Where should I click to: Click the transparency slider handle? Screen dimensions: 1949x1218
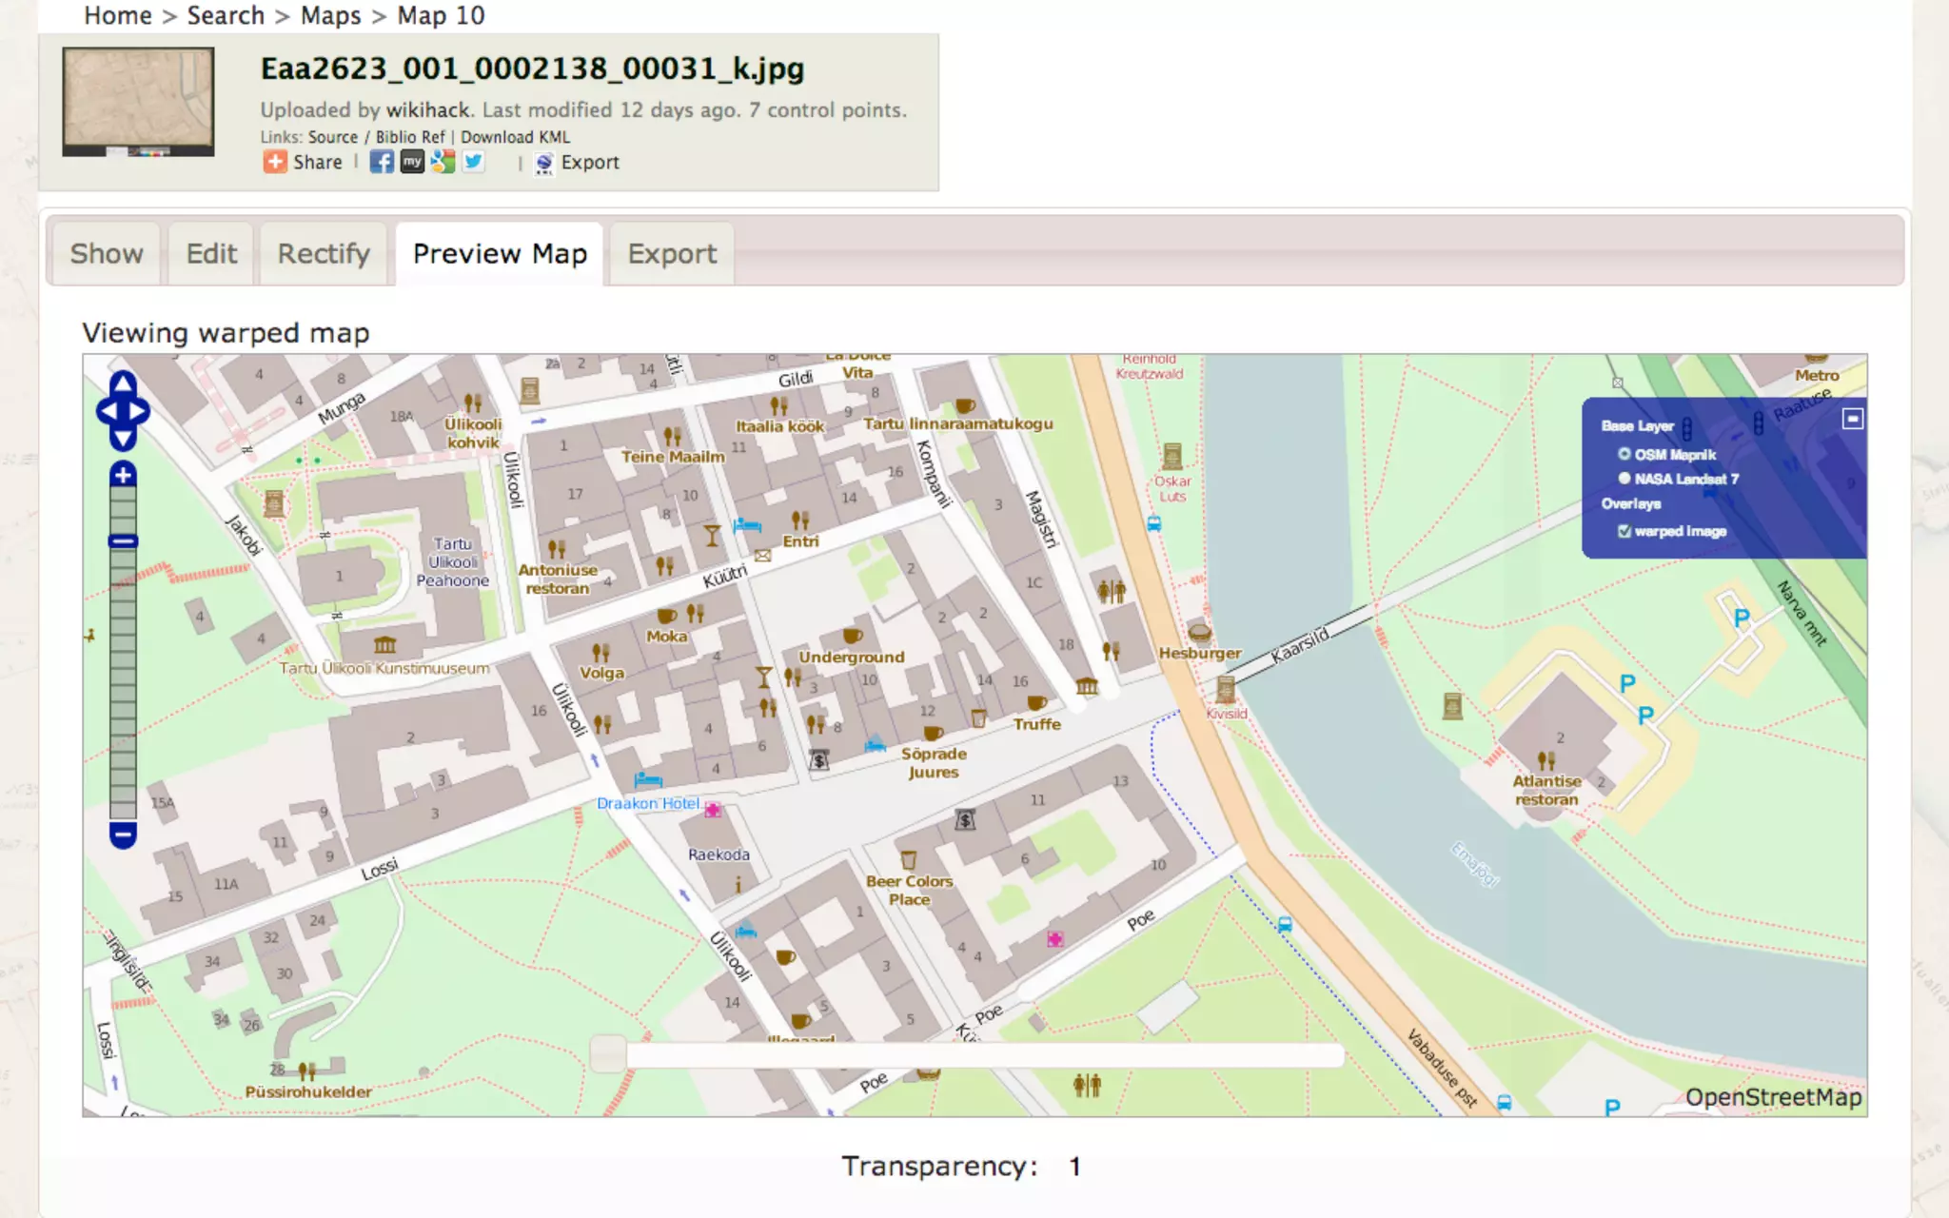click(608, 1054)
